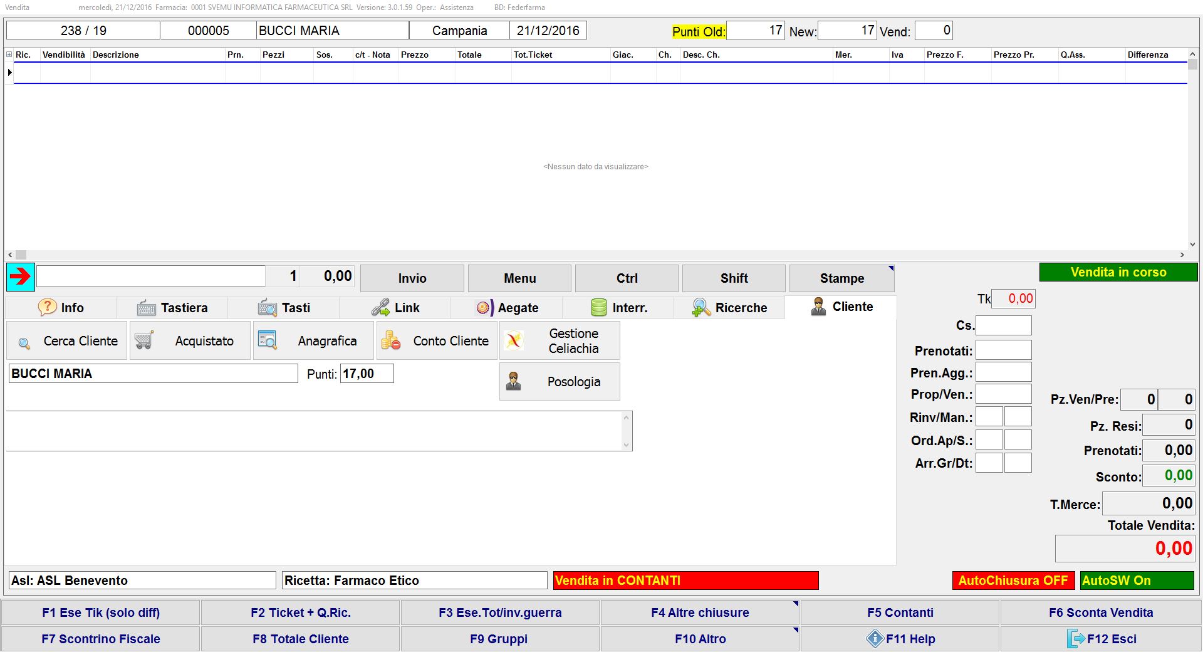Viewport: 1203px width, 652px height.
Task: Open Conto Cliente coins icon
Action: coord(391,341)
